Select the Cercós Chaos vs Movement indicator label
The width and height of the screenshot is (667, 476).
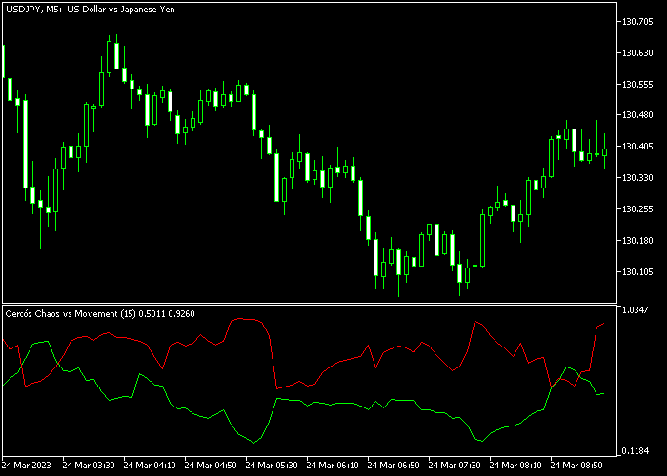100,314
